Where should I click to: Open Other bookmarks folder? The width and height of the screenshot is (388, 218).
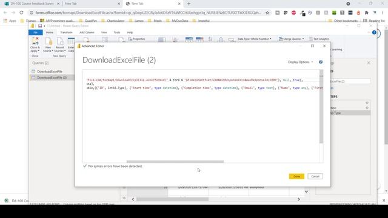pyautogui.click(x=343, y=21)
